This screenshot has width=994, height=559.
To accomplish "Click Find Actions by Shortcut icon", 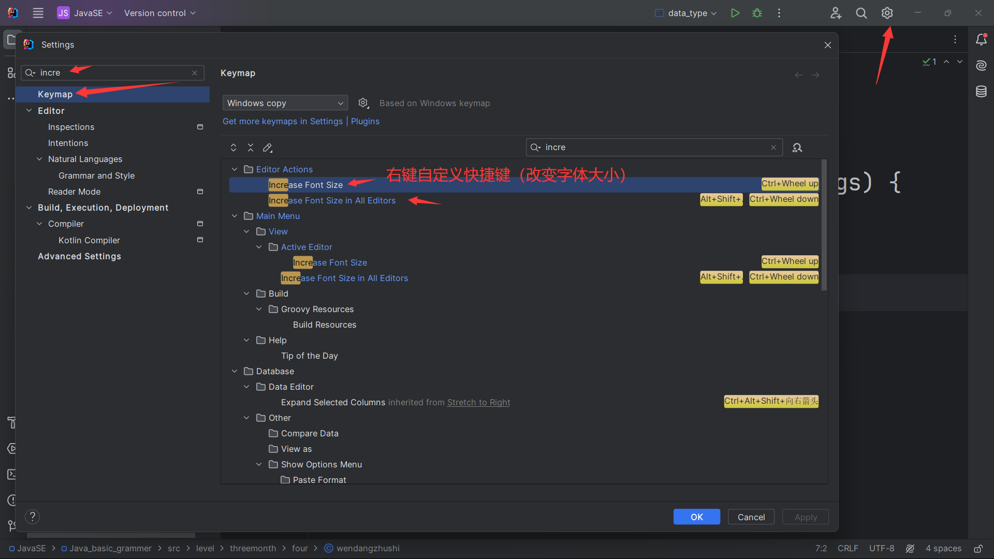I will [797, 148].
